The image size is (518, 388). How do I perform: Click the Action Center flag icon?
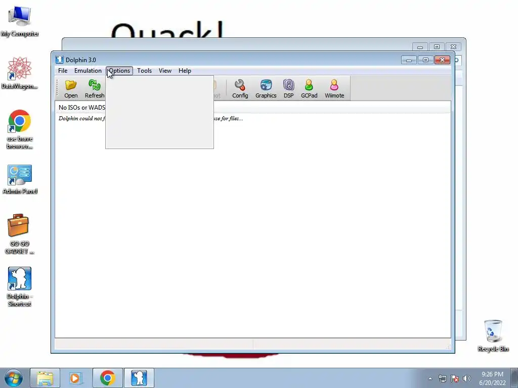pos(455,378)
